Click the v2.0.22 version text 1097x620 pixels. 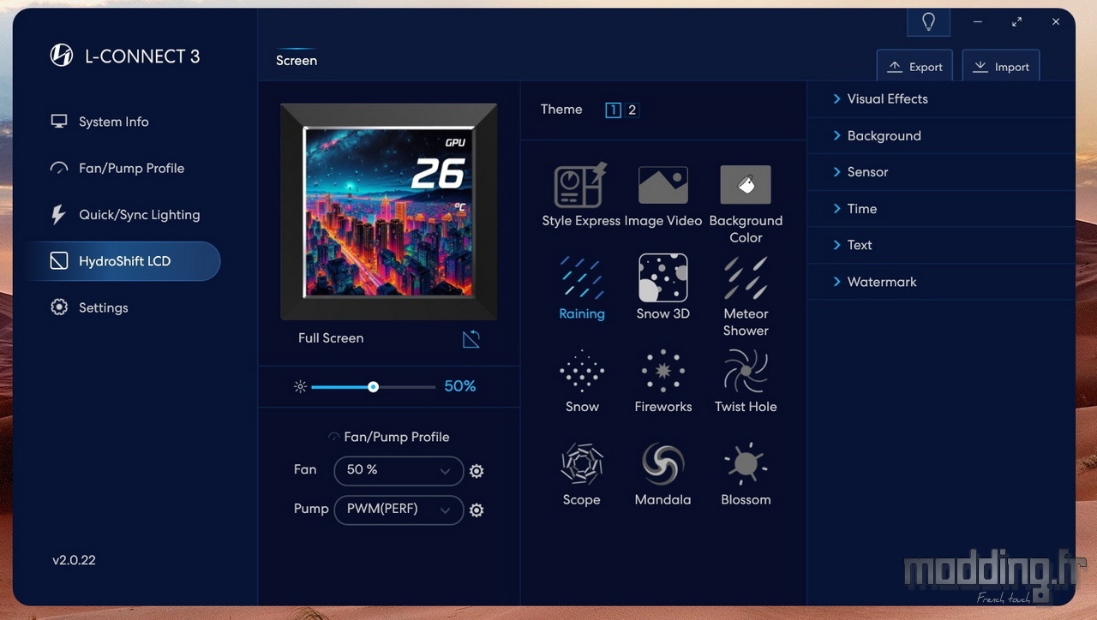(74, 560)
